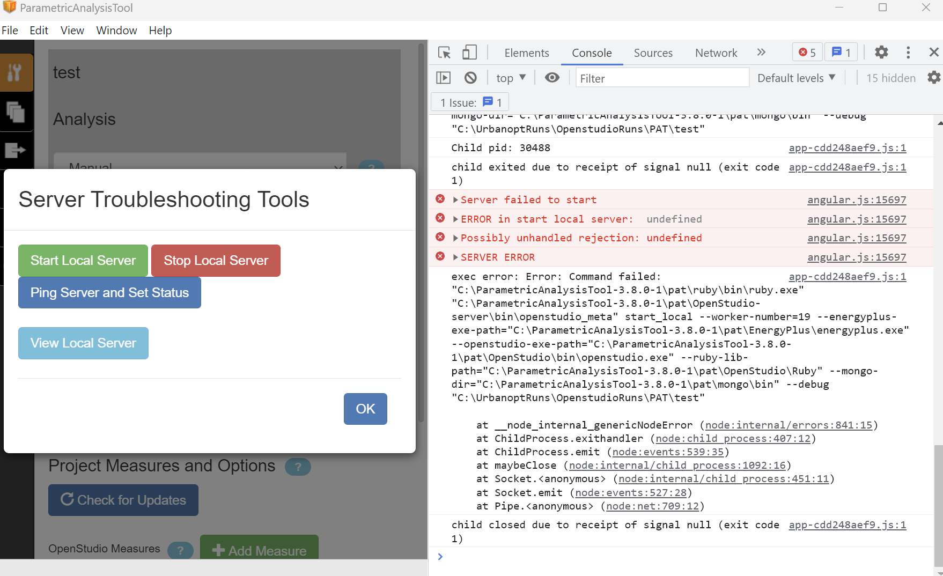Open the Window menu
This screenshot has width=943, height=576.
point(116,30)
